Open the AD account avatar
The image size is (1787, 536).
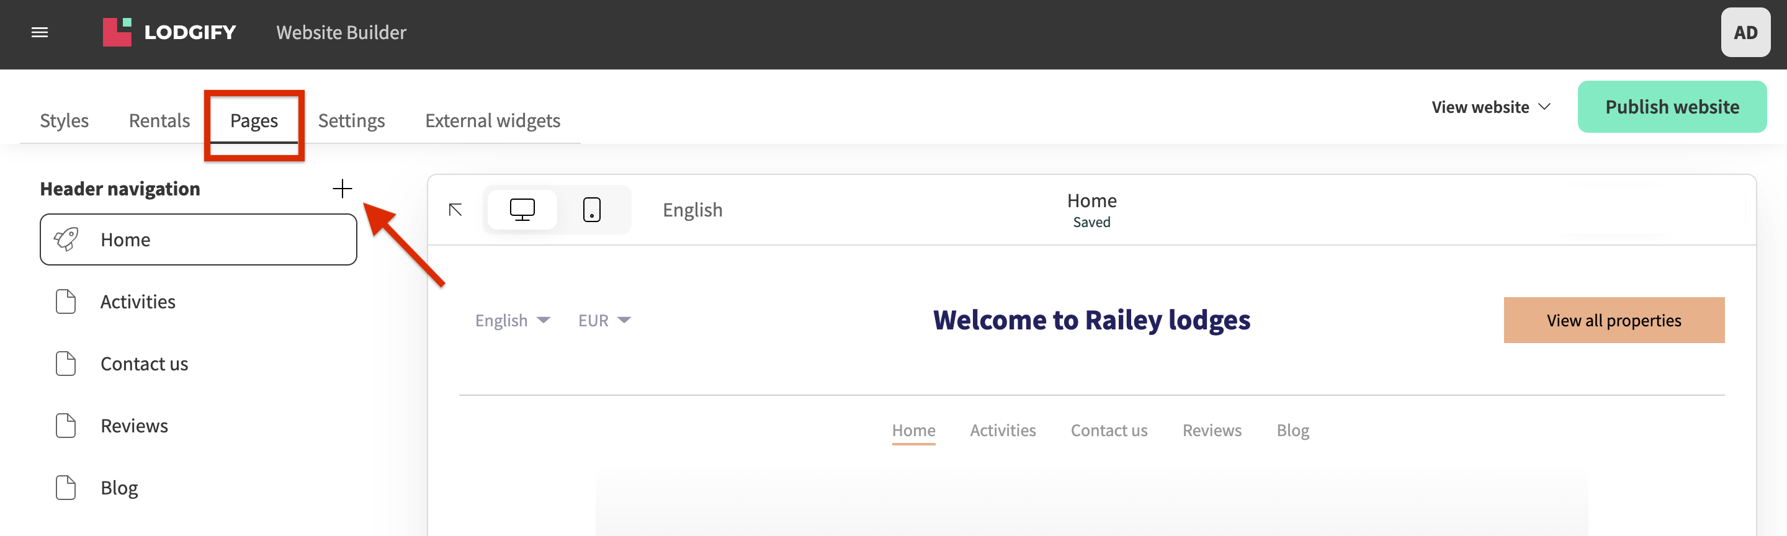tap(1745, 33)
